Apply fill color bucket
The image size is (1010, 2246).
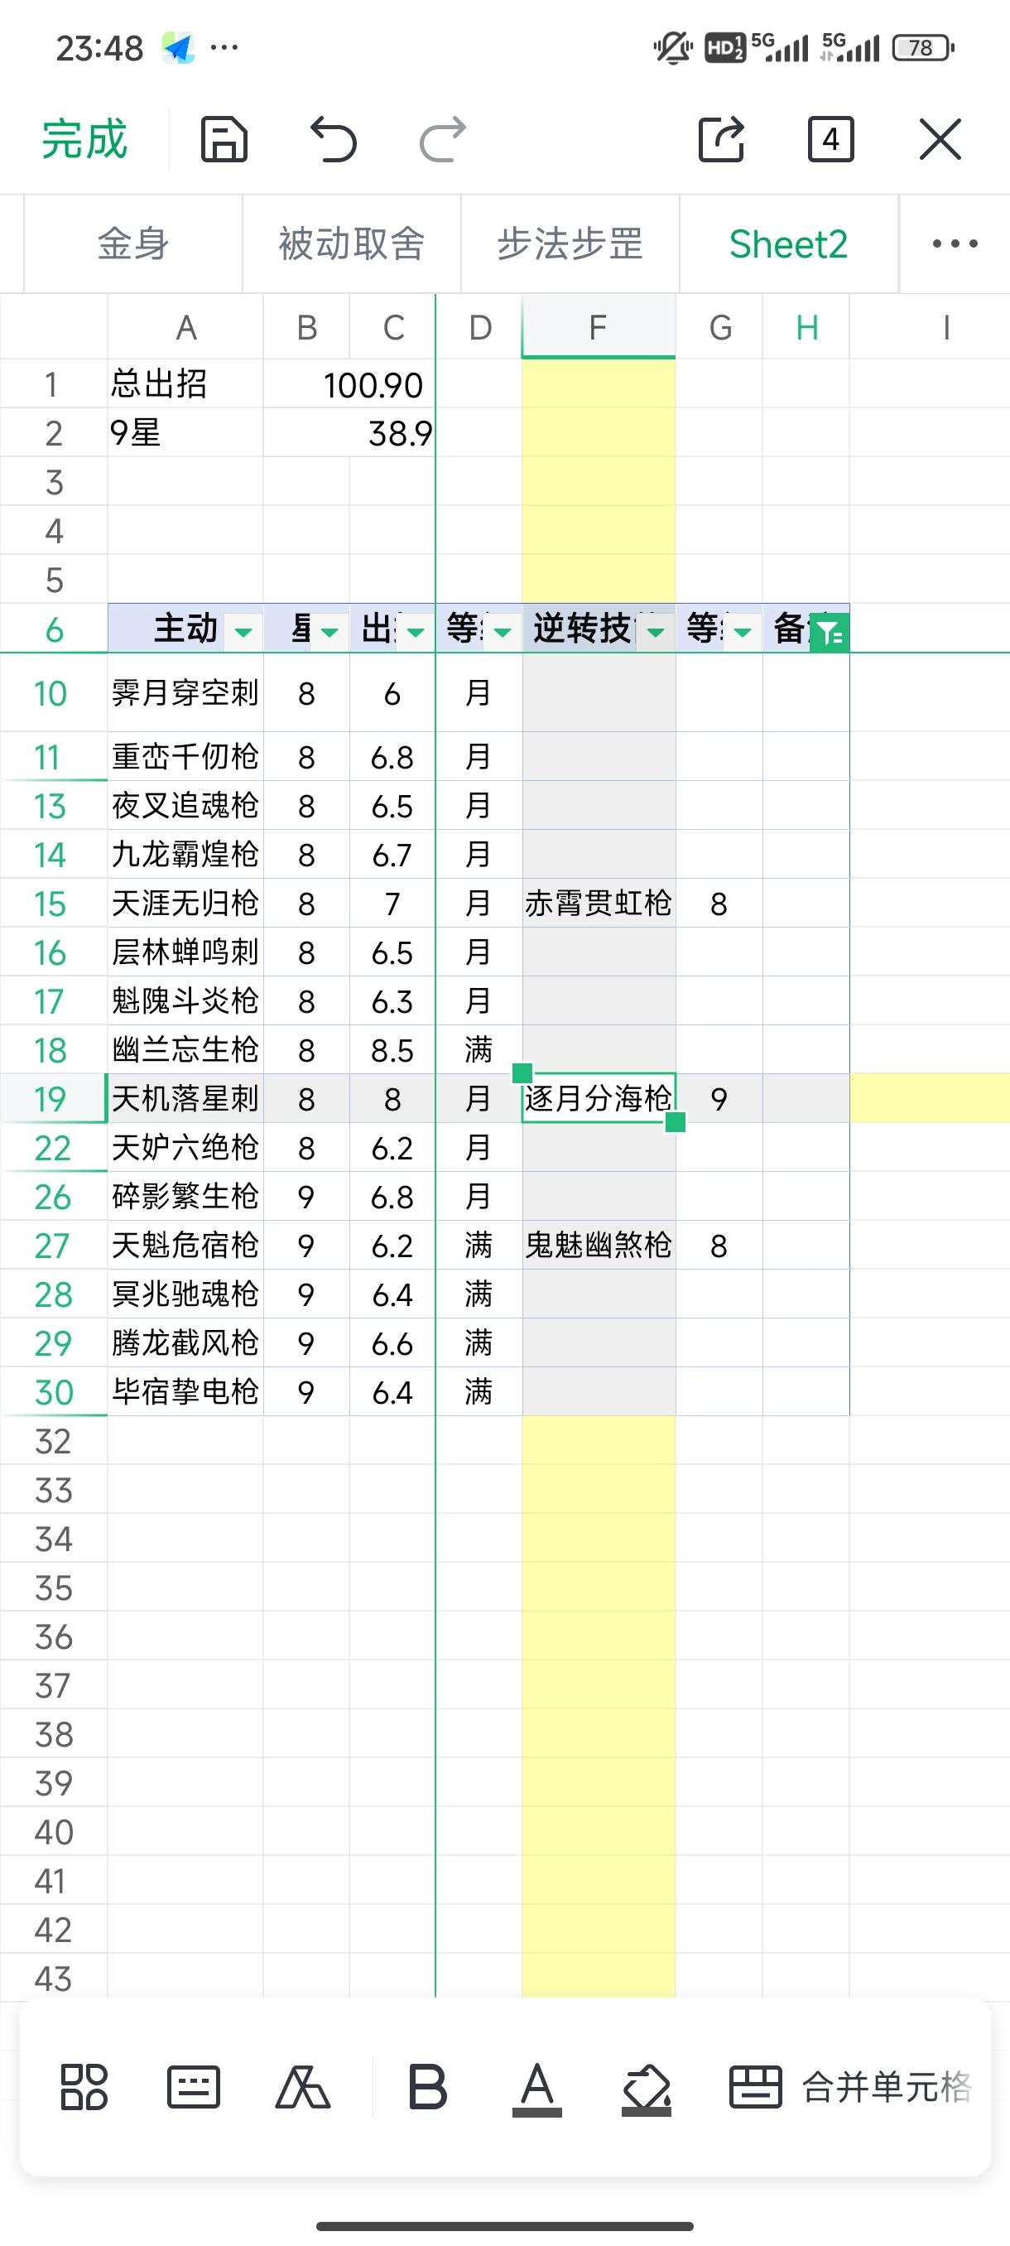tap(647, 2089)
